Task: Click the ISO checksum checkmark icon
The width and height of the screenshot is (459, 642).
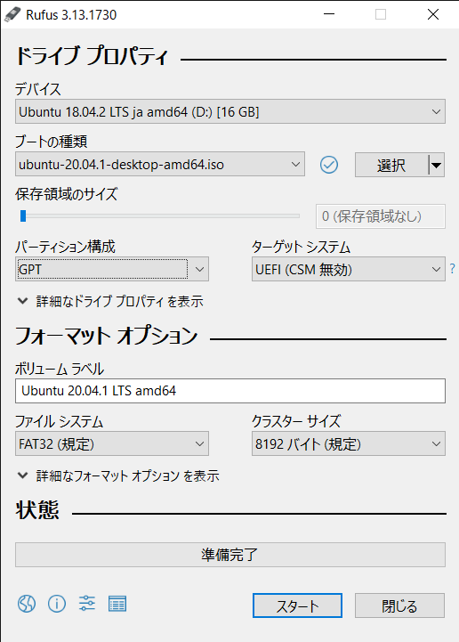Action: tap(329, 165)
